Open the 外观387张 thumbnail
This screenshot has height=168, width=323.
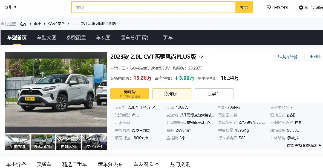43,142
